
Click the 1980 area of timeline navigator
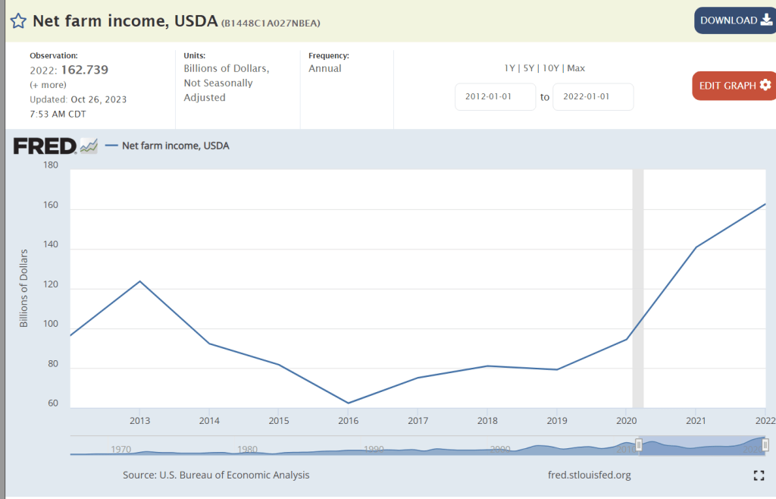[248, 449]
